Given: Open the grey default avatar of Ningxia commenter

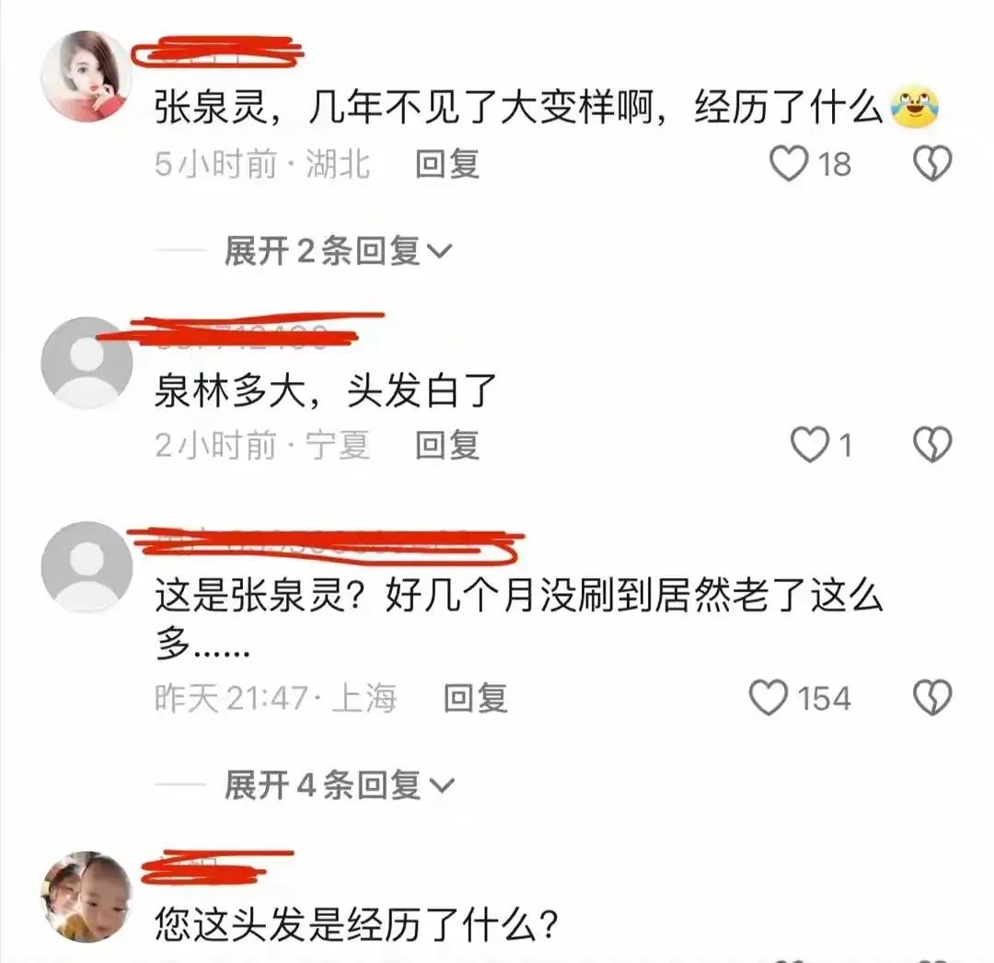Looking at the screenshot, I should click(87, 363).
